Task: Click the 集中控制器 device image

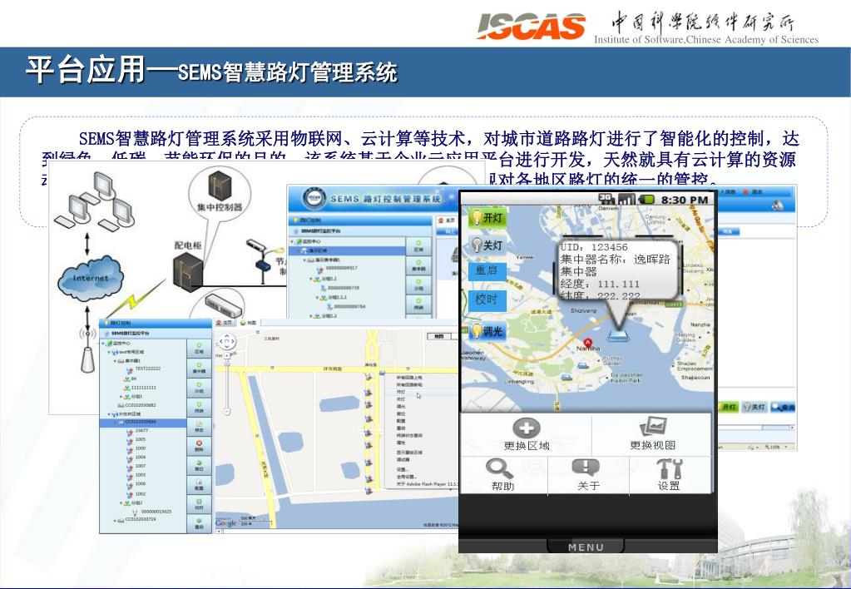Action: [220, 186]
